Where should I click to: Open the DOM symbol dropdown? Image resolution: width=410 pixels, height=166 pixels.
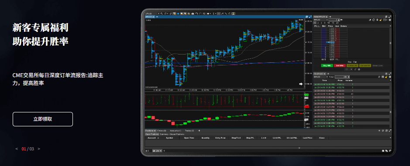pos(327,20)
